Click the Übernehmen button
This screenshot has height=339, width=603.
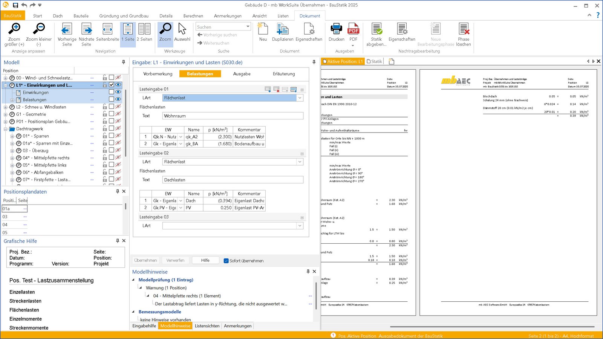(x=145, y=260)
